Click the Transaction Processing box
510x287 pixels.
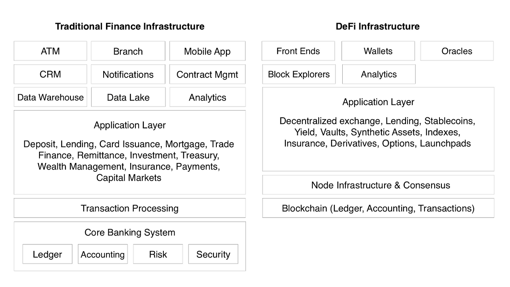pyautogui.click(x=129, y=208)
